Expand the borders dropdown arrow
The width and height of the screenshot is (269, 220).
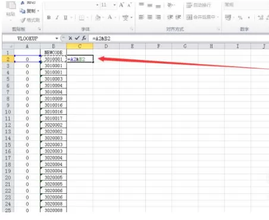point(87,18)
